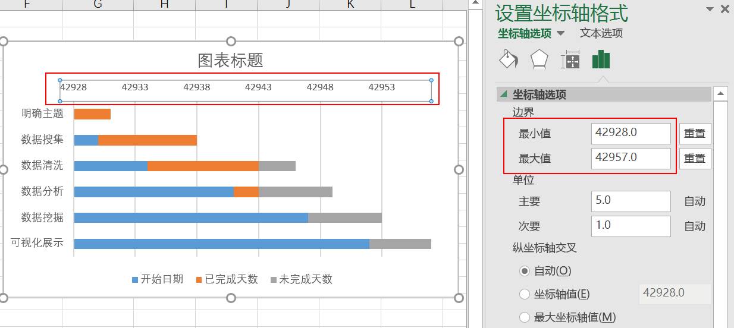734x328 pixels.
Task: Click the pane scrollbar up arrow
Action: 720,94
